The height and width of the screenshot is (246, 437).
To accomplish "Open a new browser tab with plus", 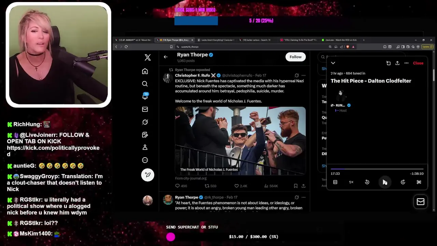I will (364, 40).
